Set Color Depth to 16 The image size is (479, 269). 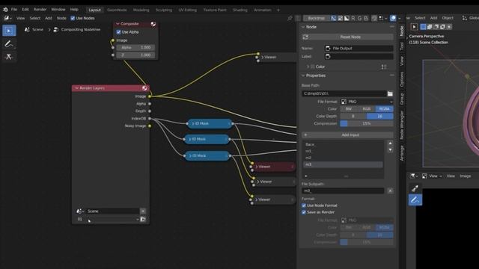click(380, 117)
